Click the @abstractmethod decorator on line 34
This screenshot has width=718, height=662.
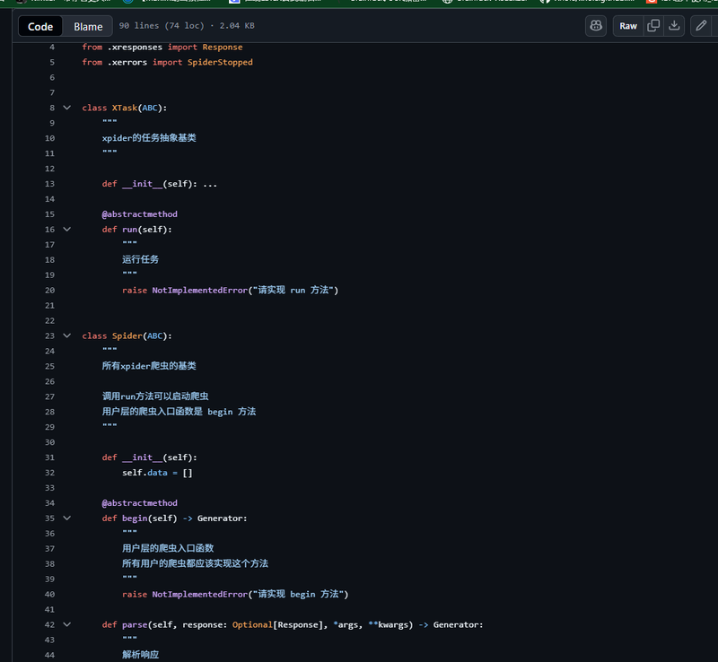pos(139,503)
